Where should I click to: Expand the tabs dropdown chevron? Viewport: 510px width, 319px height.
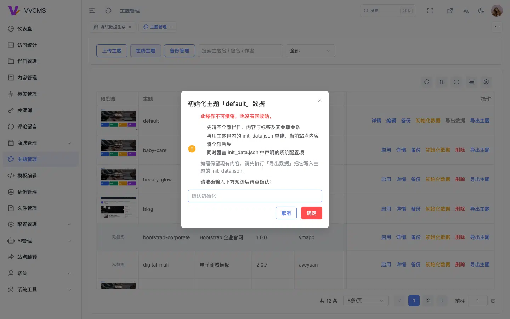click(x=497, y=27)
